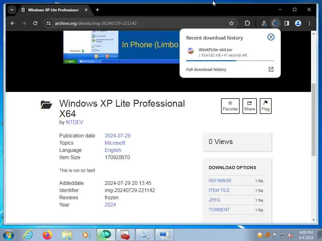Click the scrollbar down arrow
The image size is (322, 241).
(x=314, y=220)
